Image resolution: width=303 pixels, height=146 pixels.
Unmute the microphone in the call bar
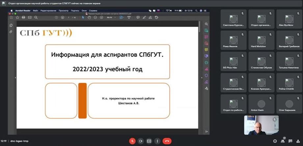pos(132,141)
